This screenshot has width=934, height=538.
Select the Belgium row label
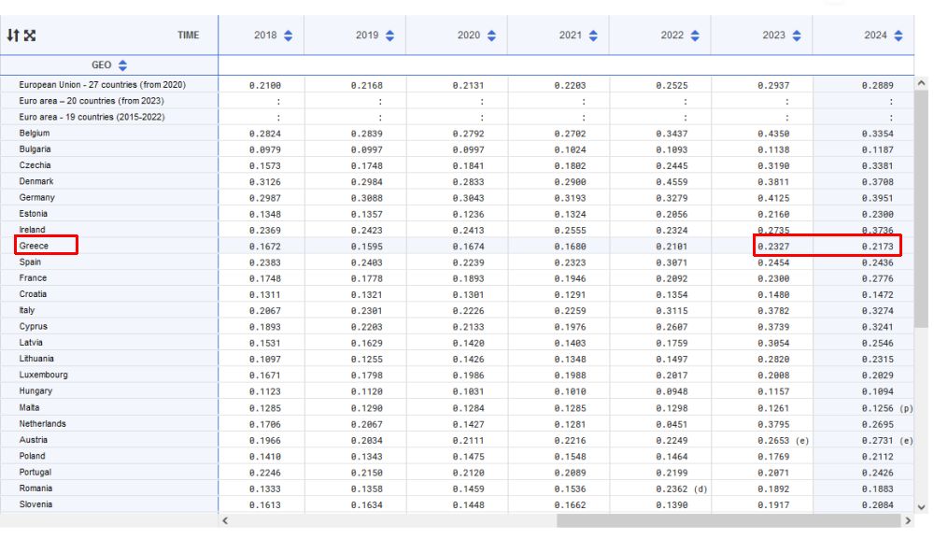coord(35,133)
